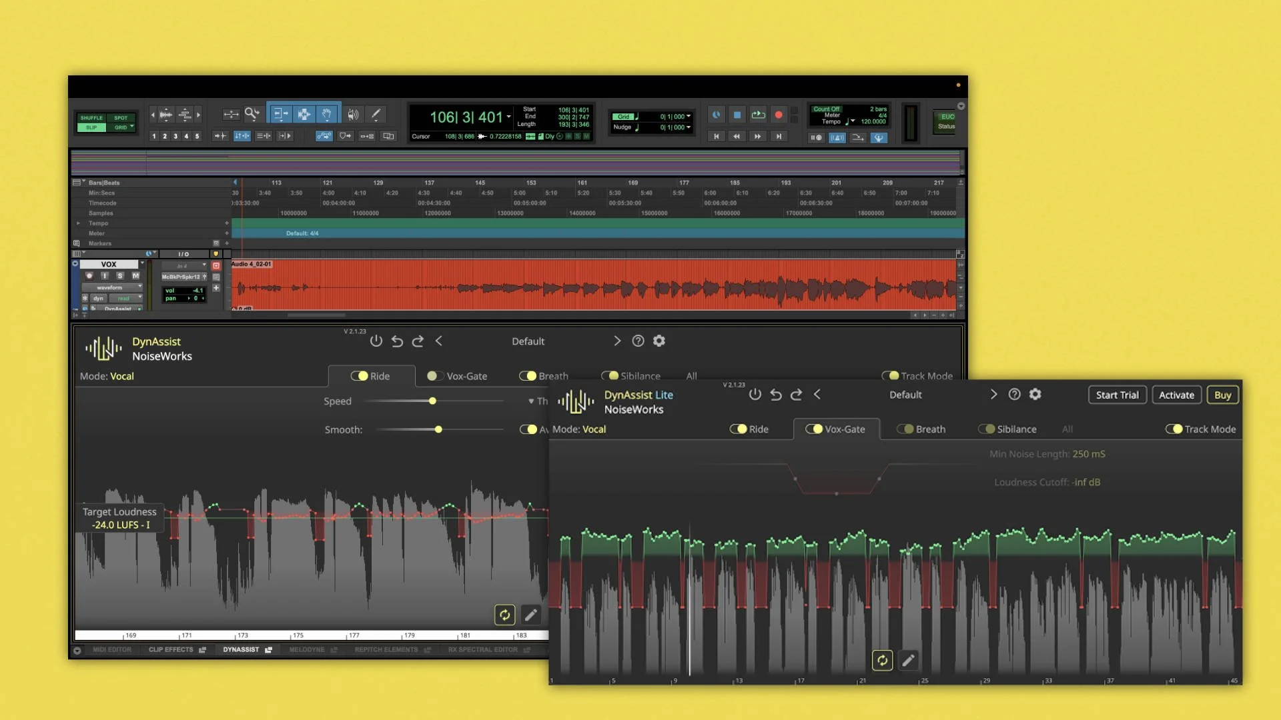Click the DynAssist power bypass icon
Screen dimensions: 1281x720
pos(376,341)
